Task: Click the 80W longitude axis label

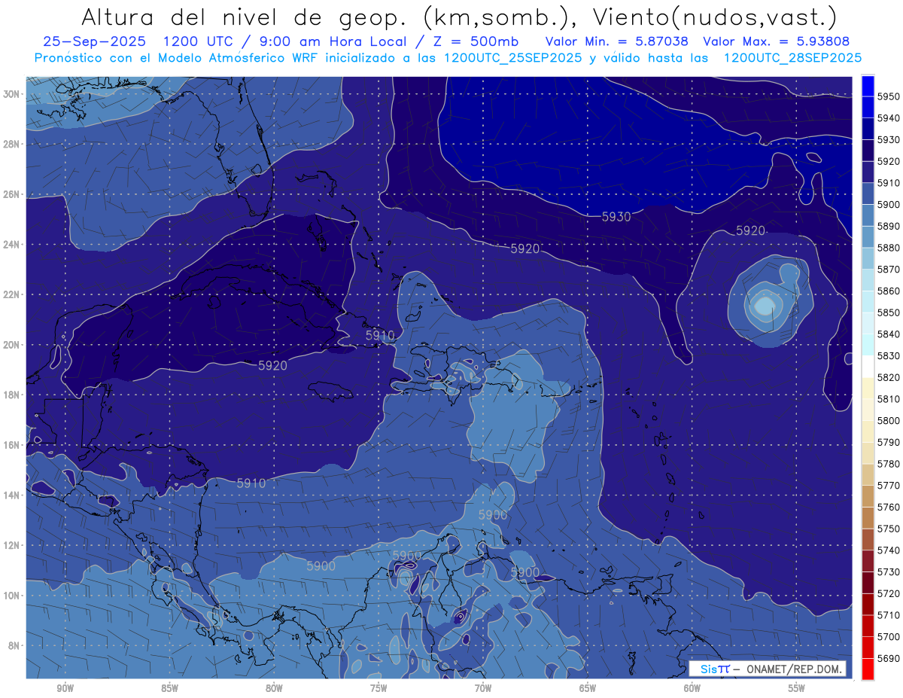Action: (274, 689)
